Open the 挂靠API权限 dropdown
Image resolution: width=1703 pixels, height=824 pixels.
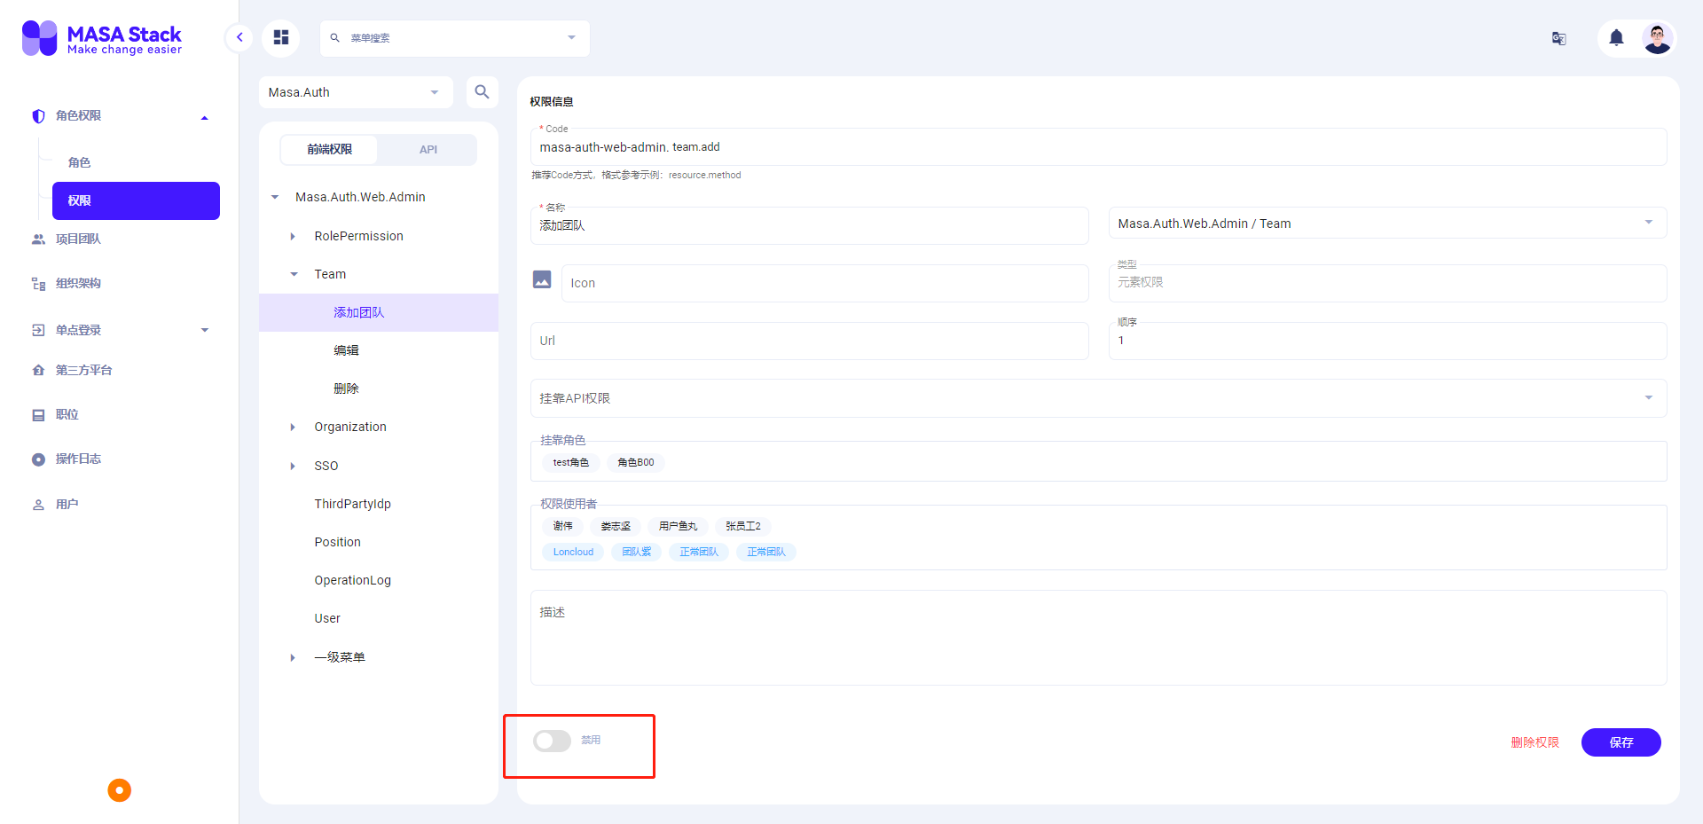point(1649,397)
